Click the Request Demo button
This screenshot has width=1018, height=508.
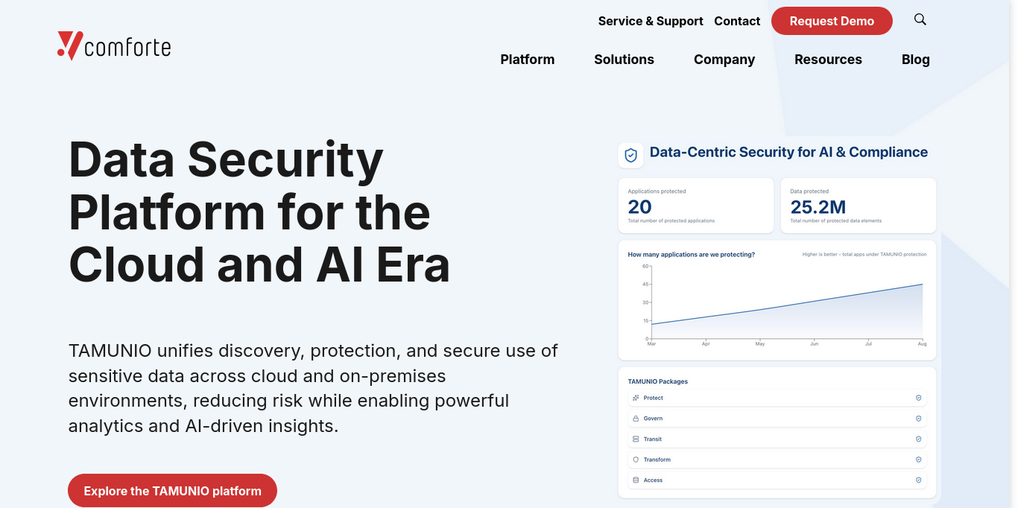[832, 21]
